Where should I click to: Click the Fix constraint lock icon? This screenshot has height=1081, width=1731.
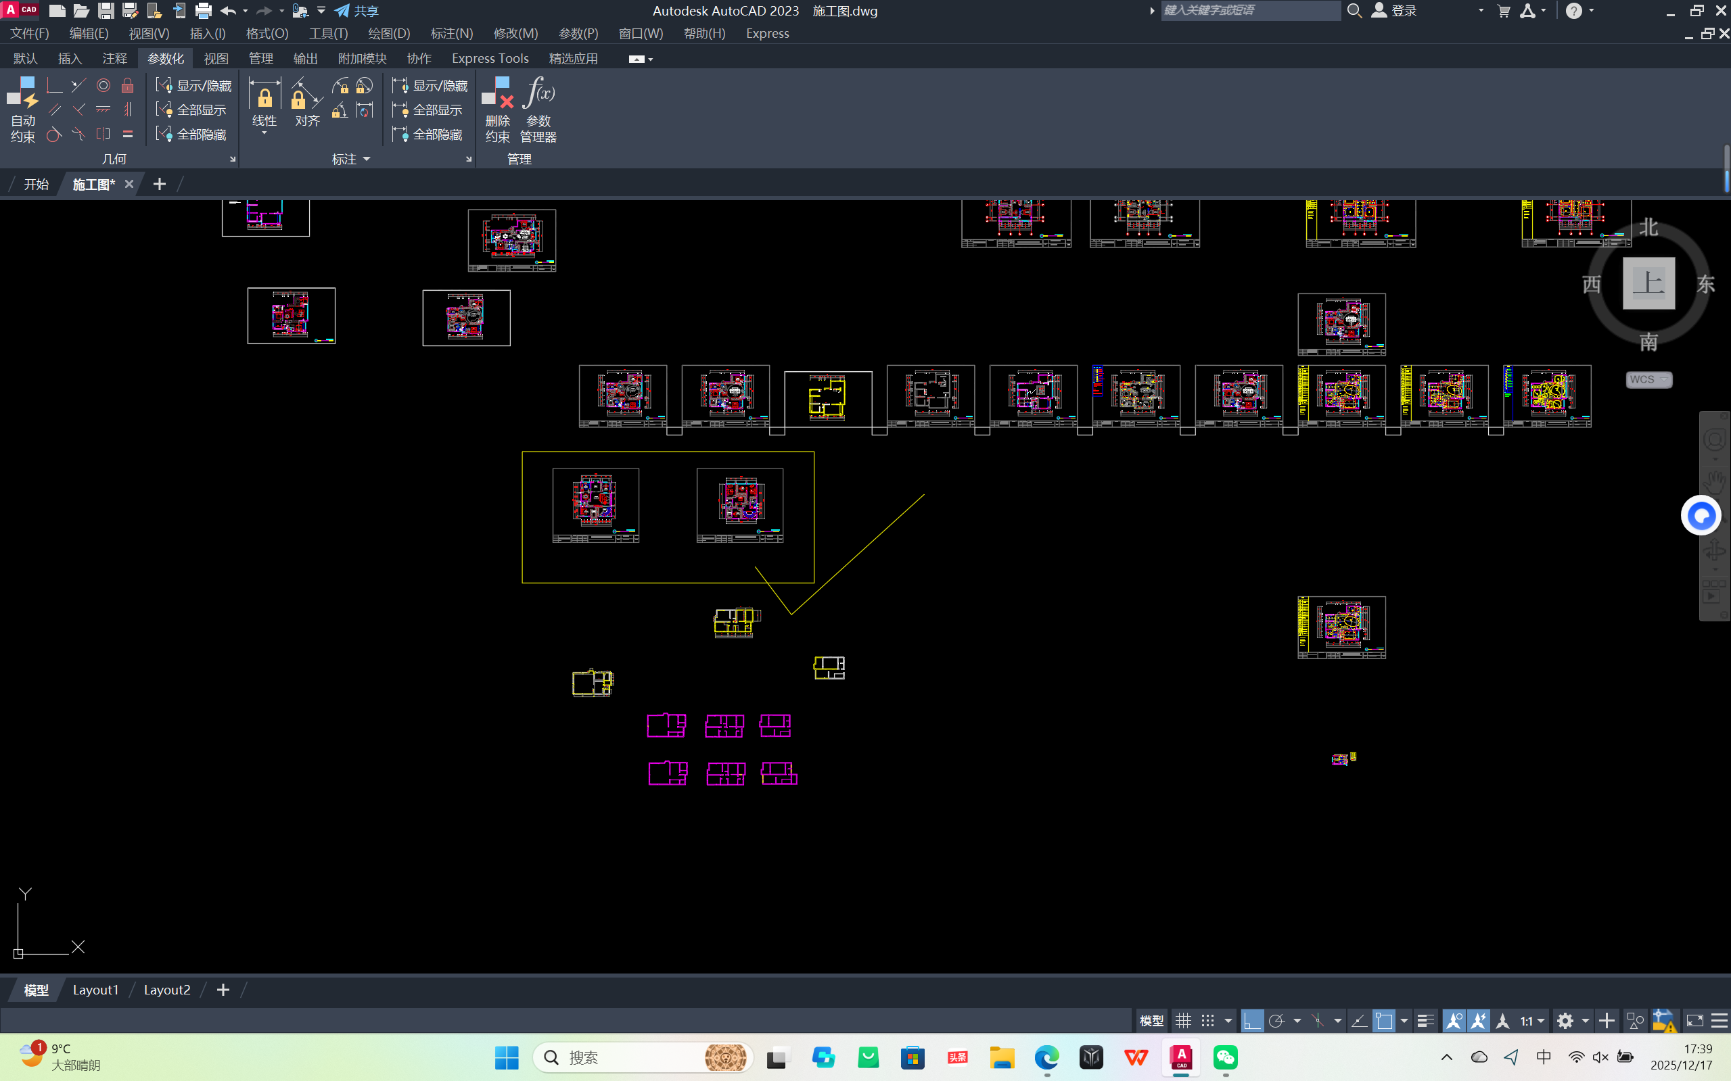point(127,86)
